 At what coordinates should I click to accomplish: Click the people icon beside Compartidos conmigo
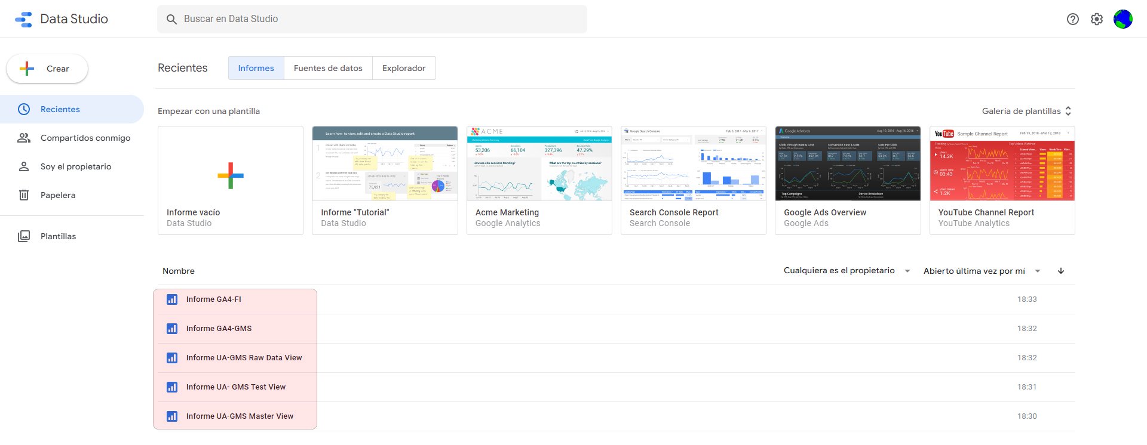pos(24,138)
